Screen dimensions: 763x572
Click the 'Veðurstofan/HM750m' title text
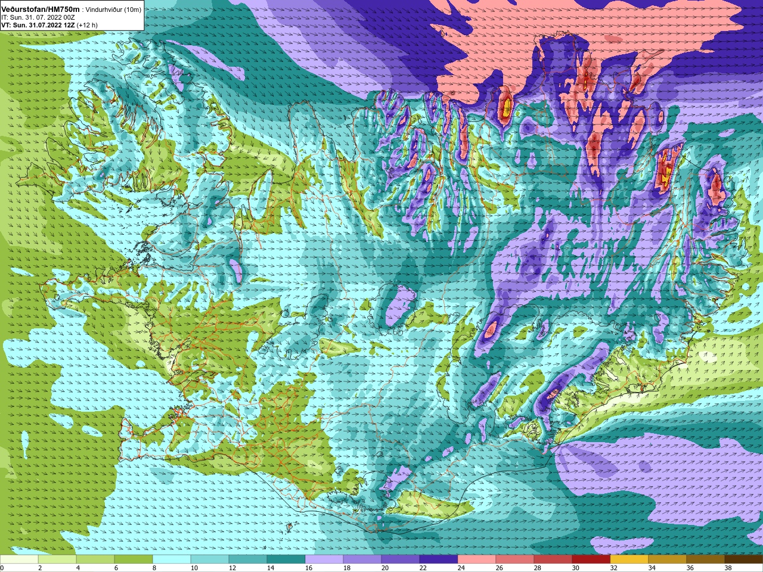pos(40,9)
